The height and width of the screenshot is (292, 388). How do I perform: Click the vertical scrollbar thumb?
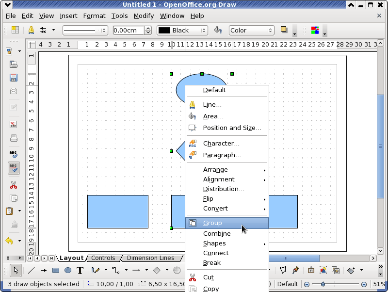click(381, 146)
